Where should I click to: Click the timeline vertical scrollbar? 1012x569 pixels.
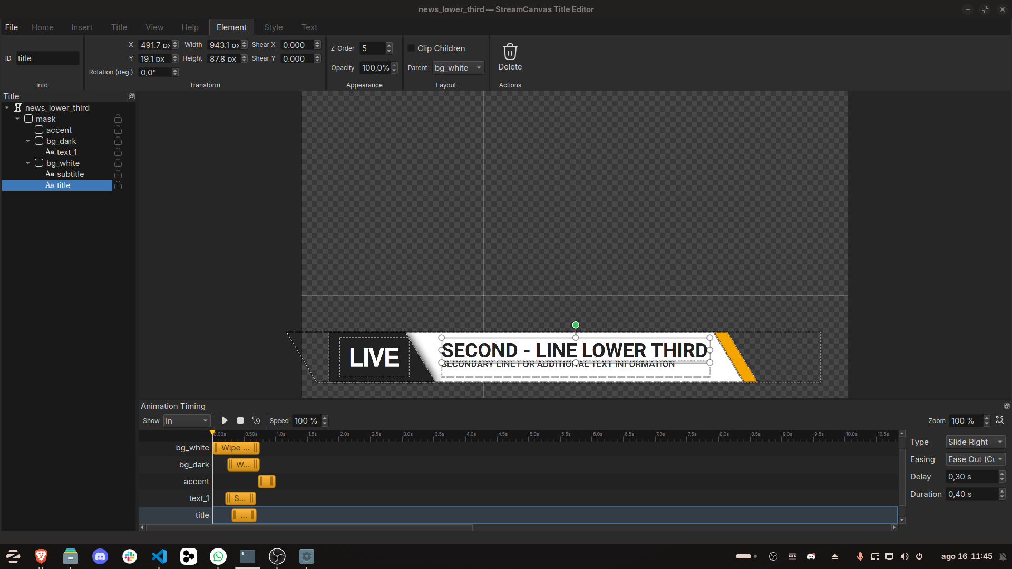pyautogui.click(x=902, y=477)
